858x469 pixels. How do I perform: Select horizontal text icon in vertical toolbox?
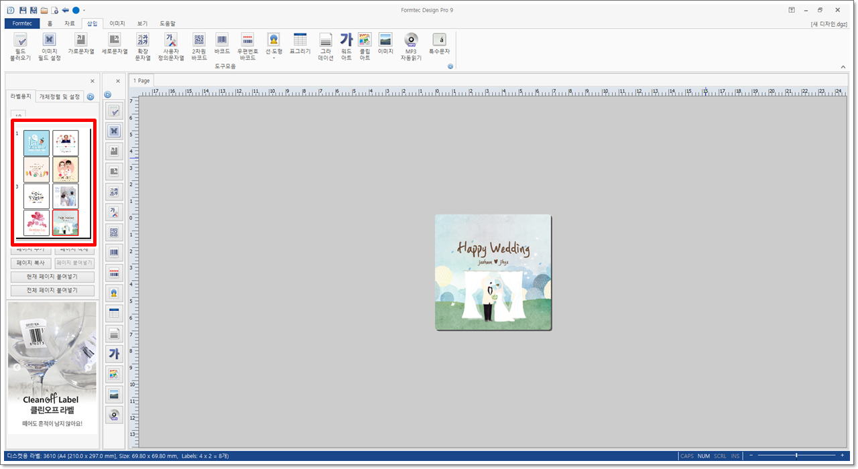pos(114,151)
